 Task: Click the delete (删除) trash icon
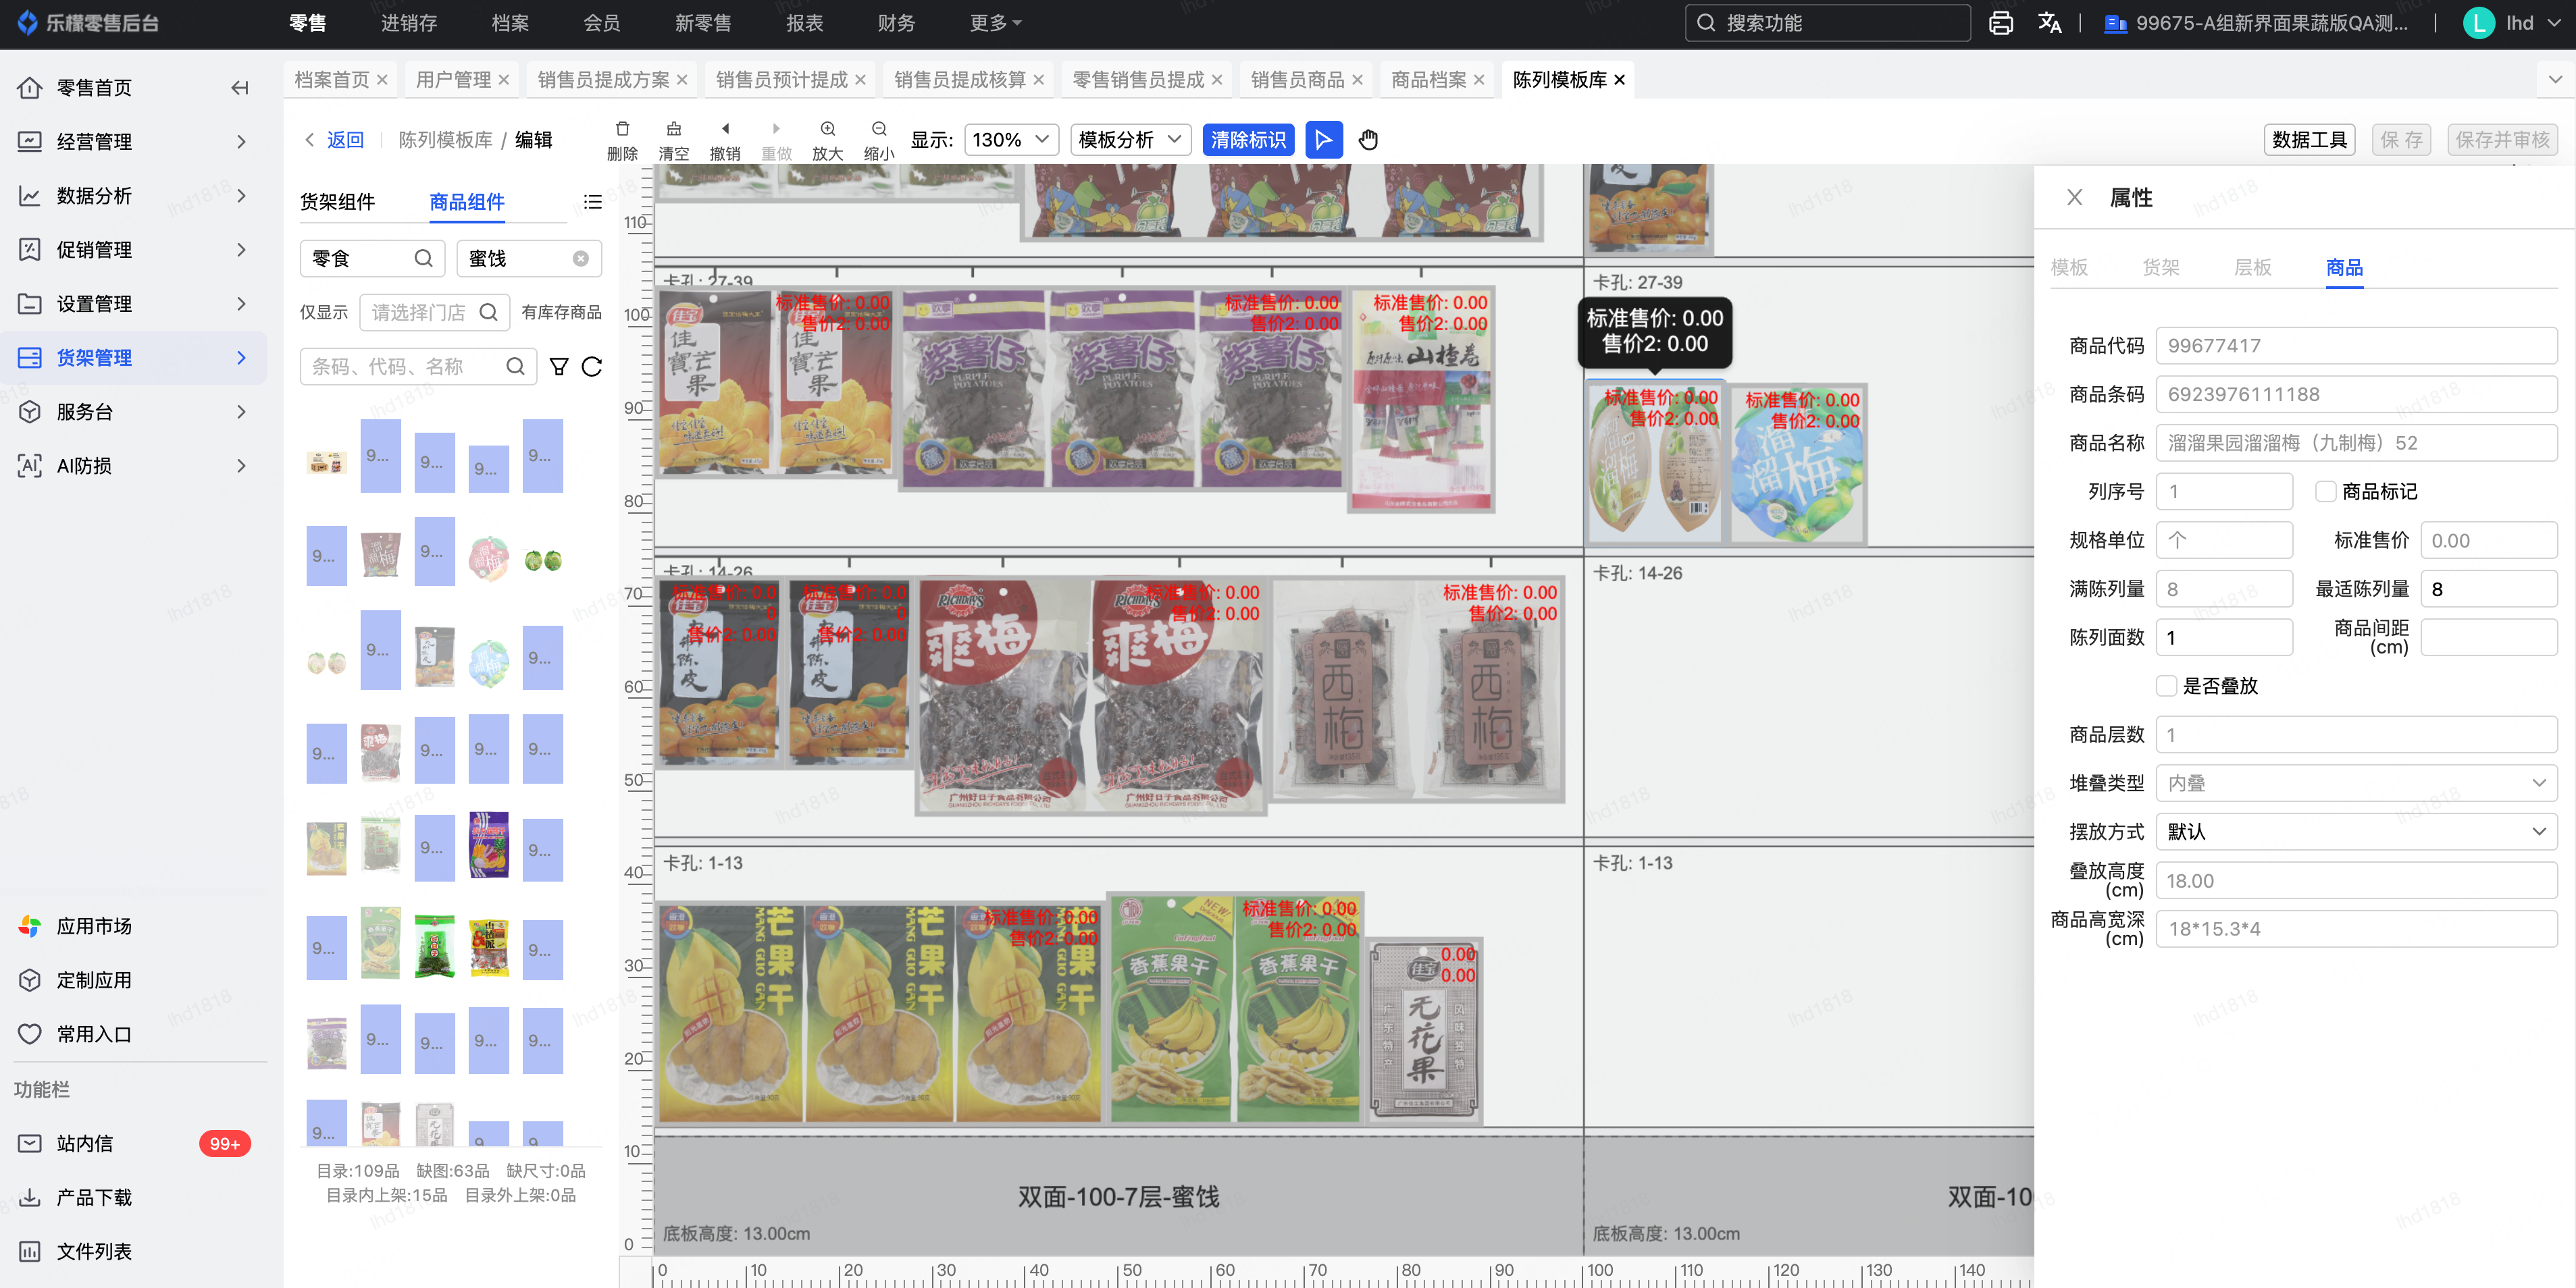point(622,130)
